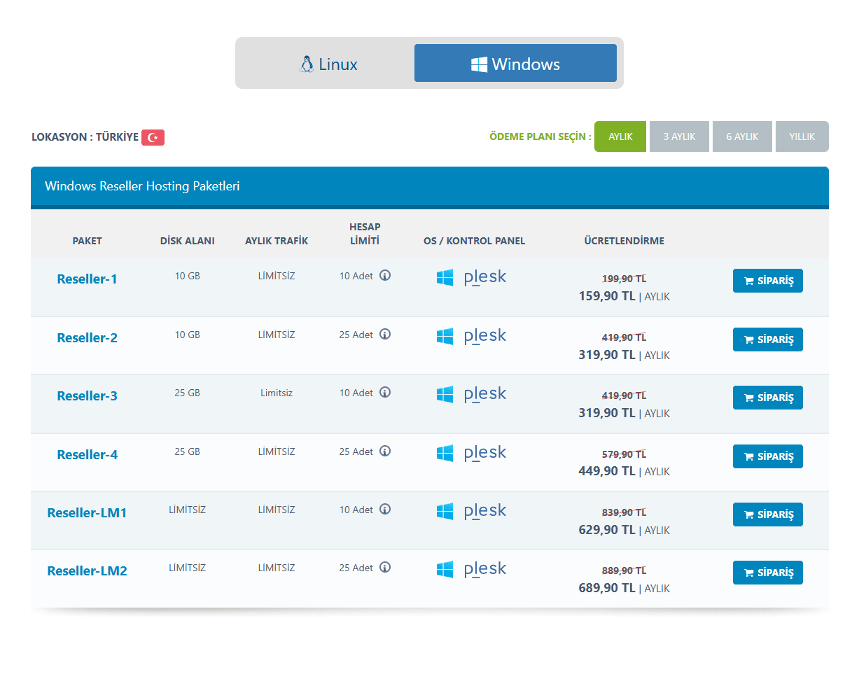Order the Reseller-1 package via SİPARİŞ
The height and width of the screenshot is (679, 866).
(767, 281)
